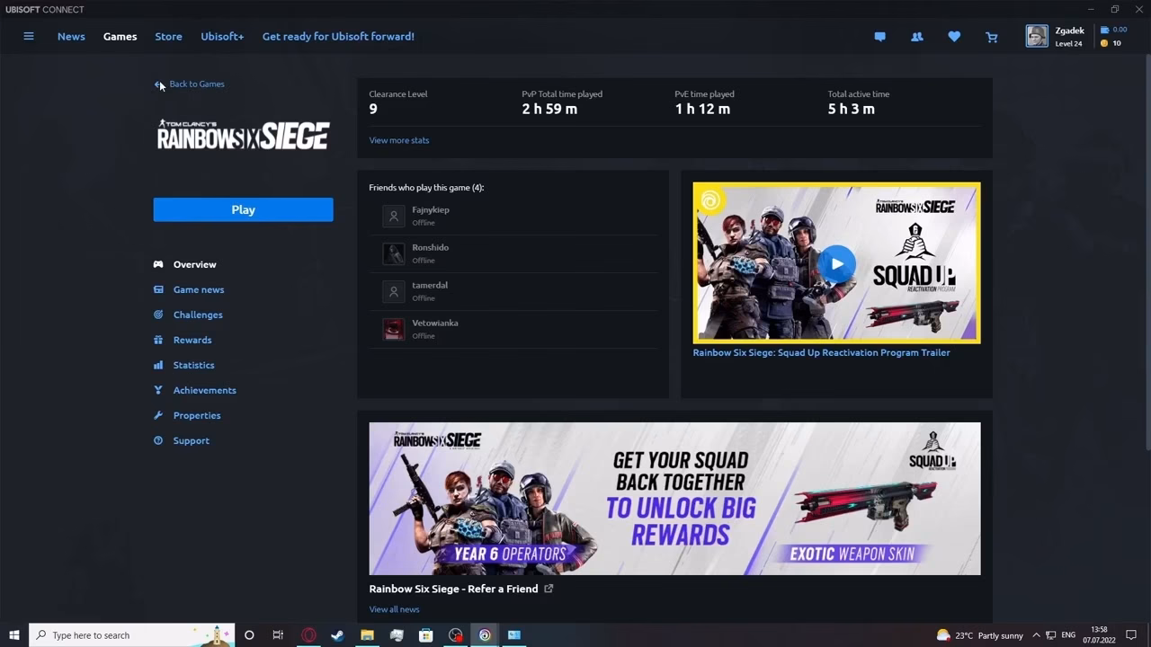Open the hamburger menu

(29, 37)
